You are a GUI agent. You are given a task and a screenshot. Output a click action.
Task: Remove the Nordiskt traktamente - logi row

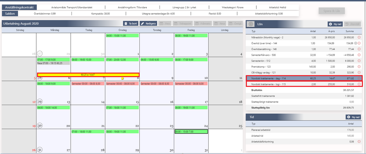coord(359,84)
